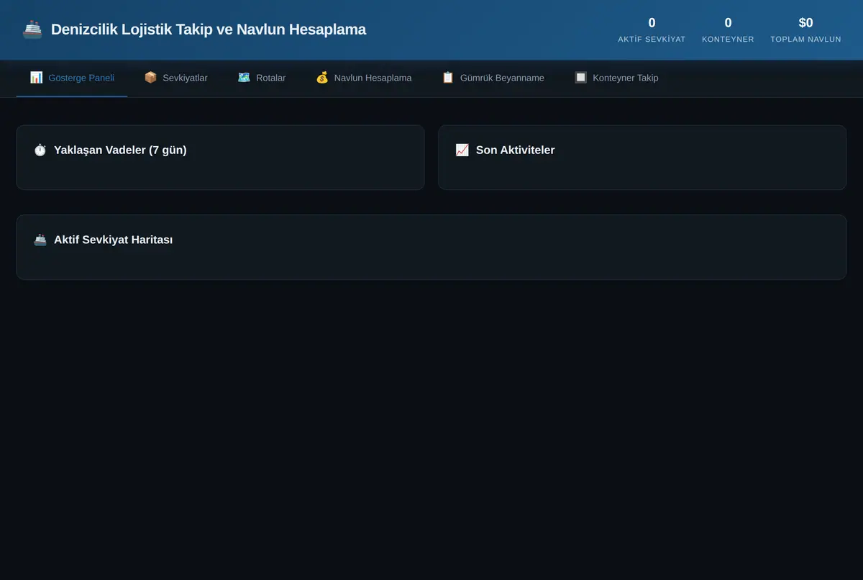Click the Aktif Sevkiyat Haritası heading
Screen dimensions: 863x580
coord(113,240)
